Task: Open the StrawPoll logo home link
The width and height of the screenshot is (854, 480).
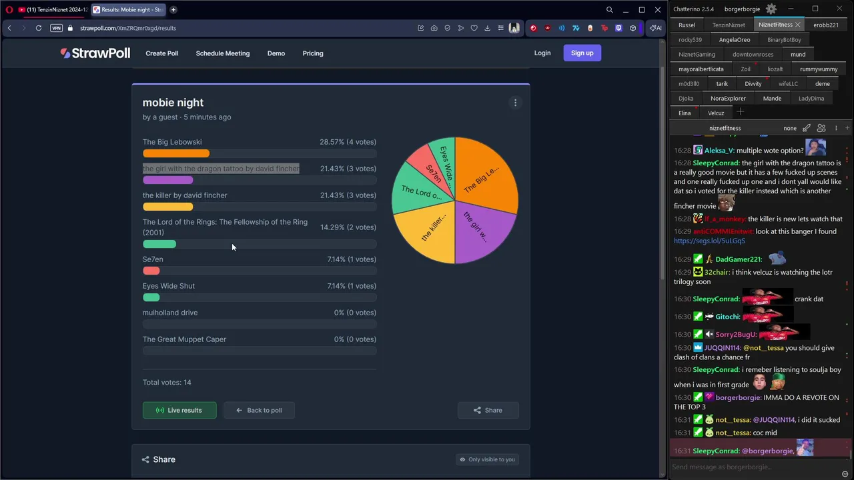Action: coord(95,53)
